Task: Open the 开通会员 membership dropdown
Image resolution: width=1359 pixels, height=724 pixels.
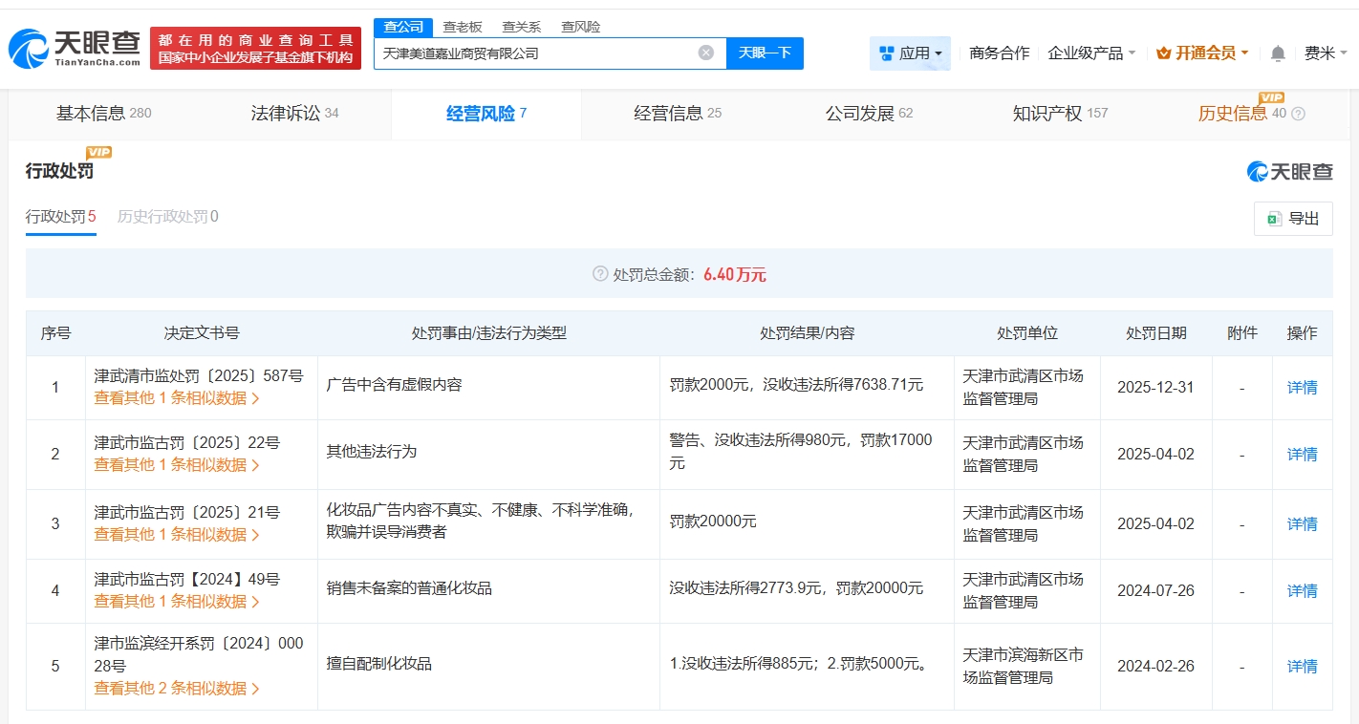Action: point(1202,53)
